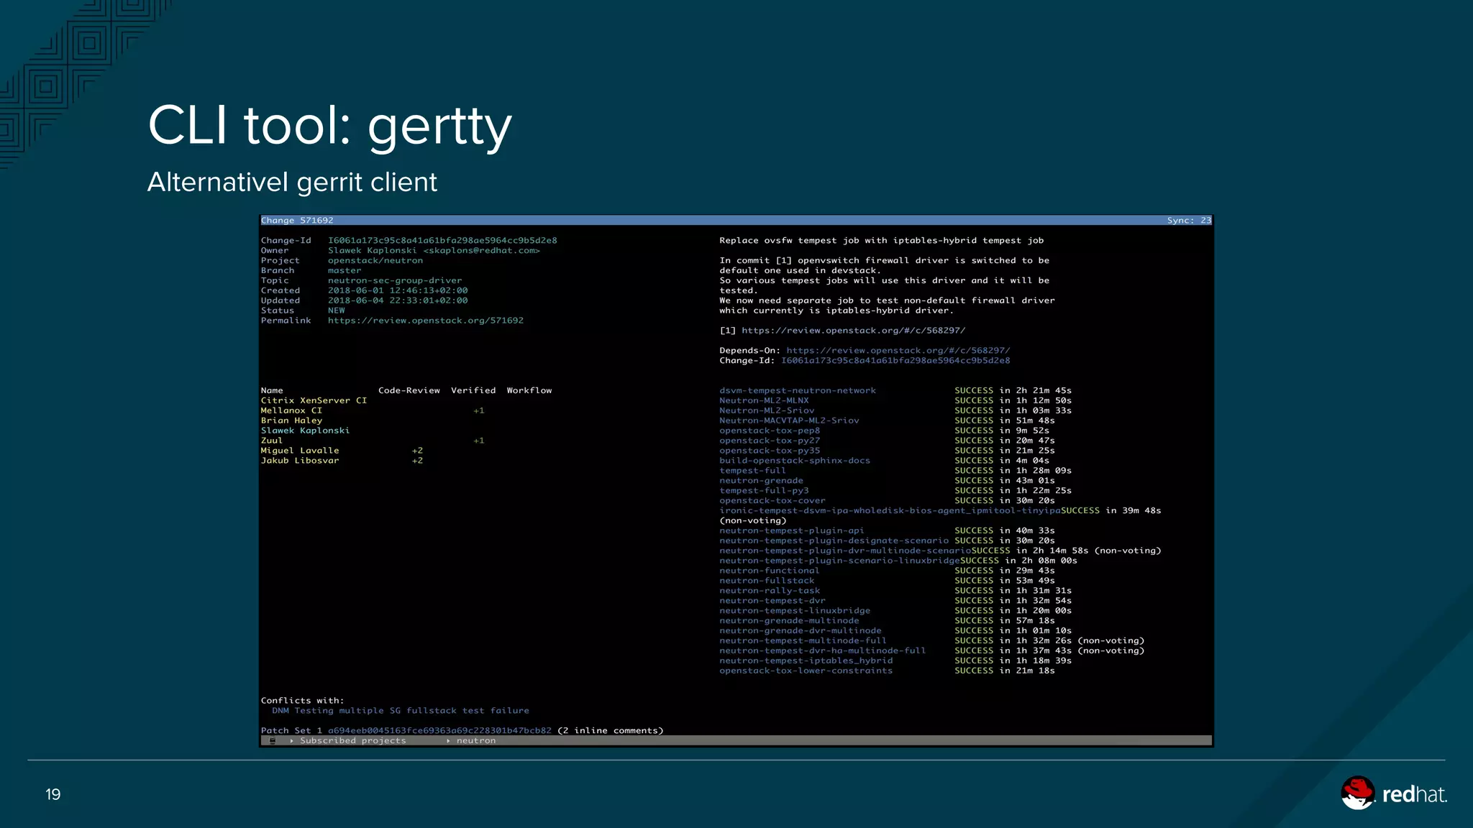The width and height of the screenshot is (1473, 828).
Task: Open the neutron-tempest-dvr job link
Action: [x=772, y=602]
